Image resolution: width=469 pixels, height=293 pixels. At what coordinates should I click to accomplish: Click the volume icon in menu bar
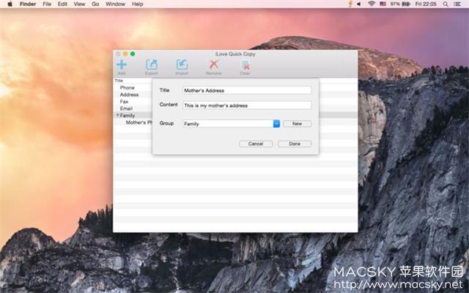pyautogui.click(x=359, y=4)
